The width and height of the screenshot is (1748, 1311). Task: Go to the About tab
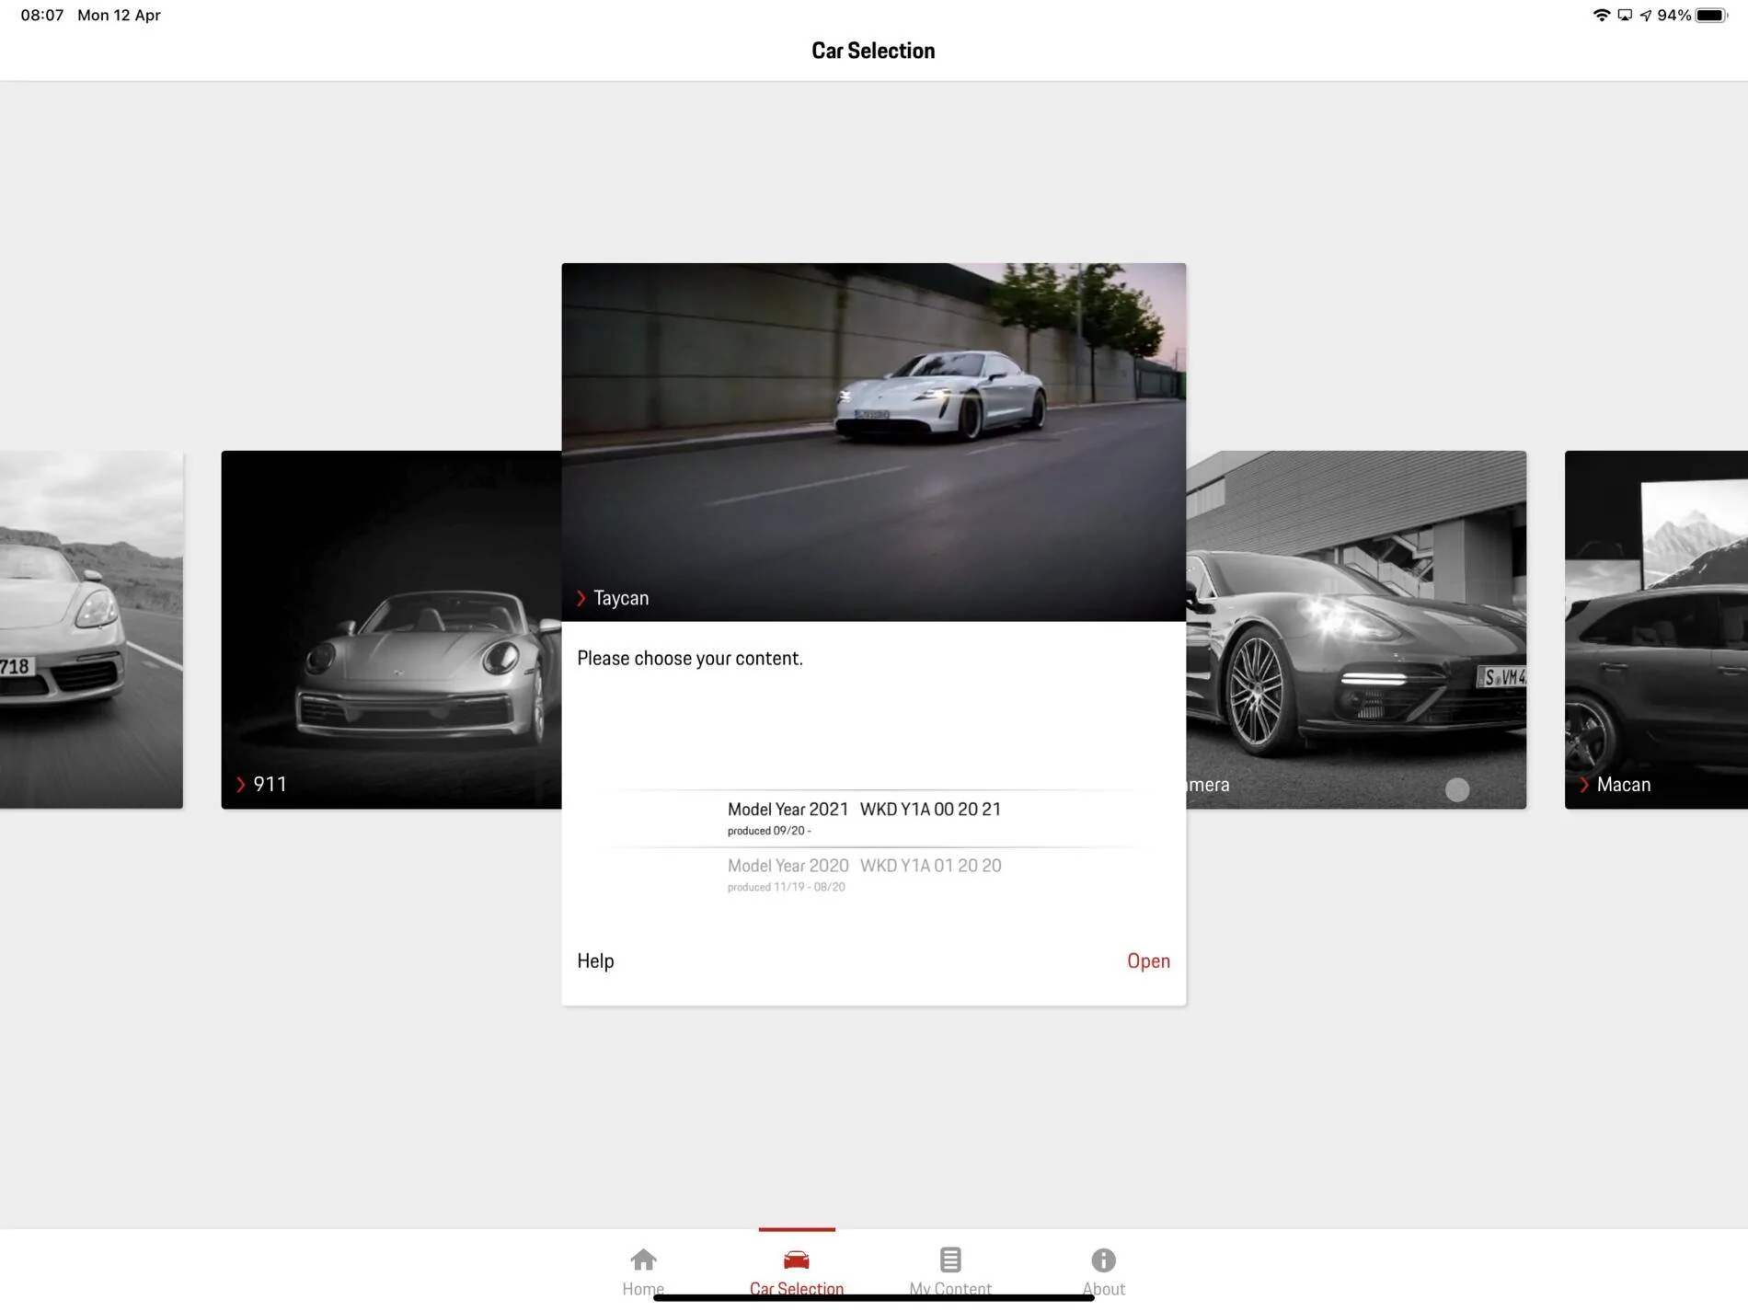(x=1103, y=1271)
